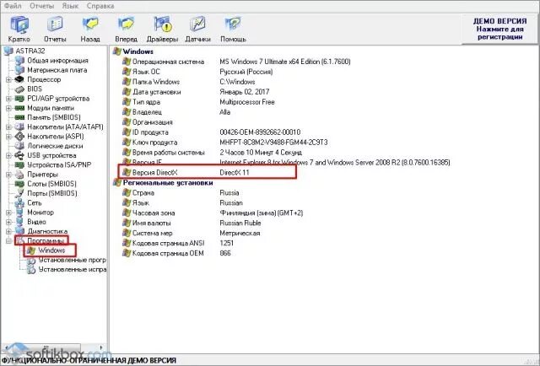Select the ID продукта row
Screen dimensions: 540x366
tap(212, 132)
